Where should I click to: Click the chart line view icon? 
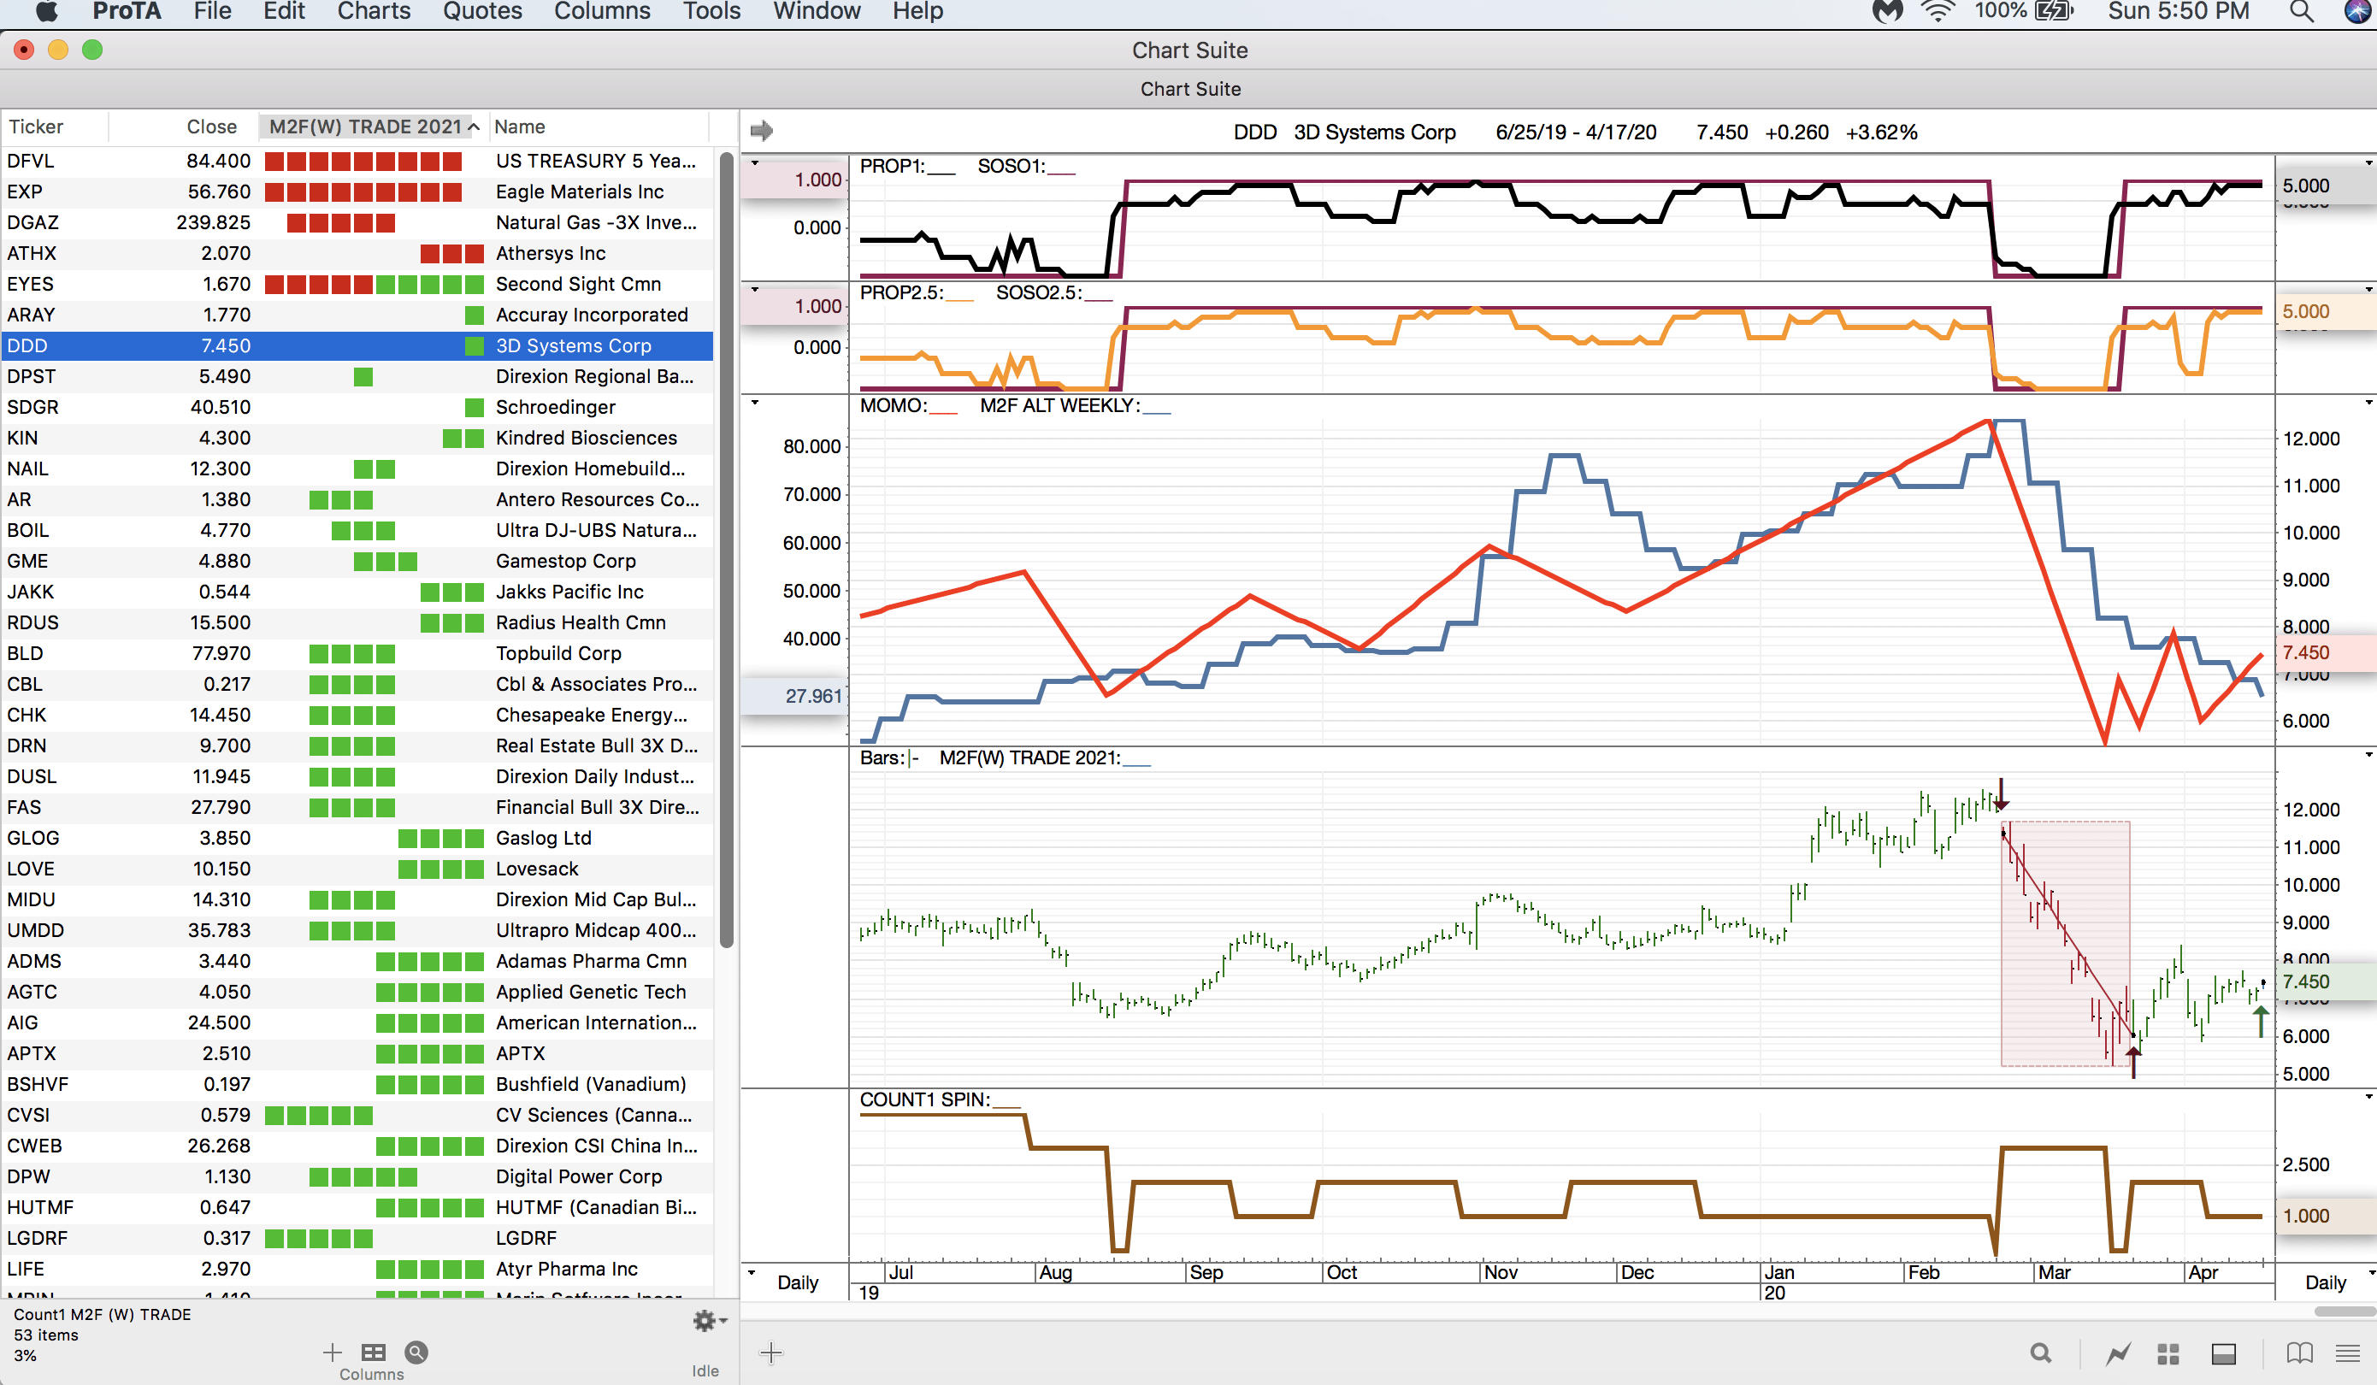[2118, 1354]
